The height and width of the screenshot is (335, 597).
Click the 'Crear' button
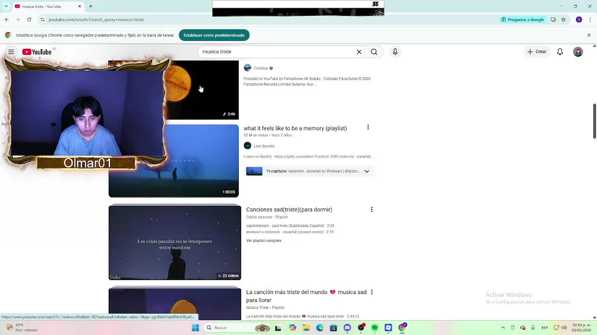pos(536,52)
